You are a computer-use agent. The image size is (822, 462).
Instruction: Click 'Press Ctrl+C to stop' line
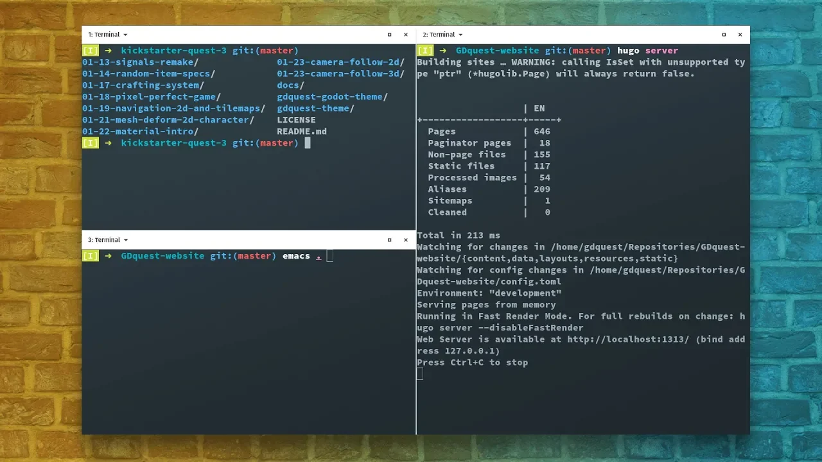tap(472, 363)
